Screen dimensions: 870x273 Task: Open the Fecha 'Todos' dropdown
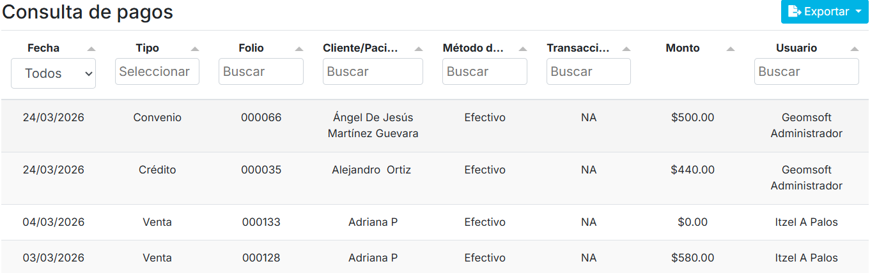coord(53,73)
